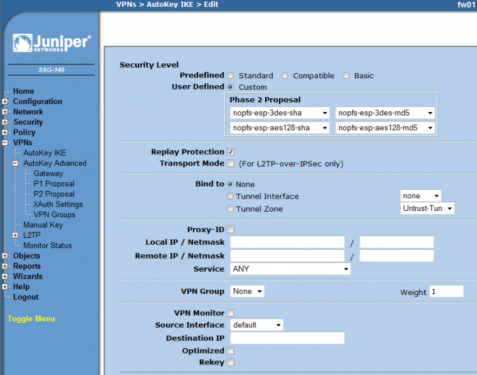Click the Remote Netmask field
The image size is (477, 375).
point(397,256)
